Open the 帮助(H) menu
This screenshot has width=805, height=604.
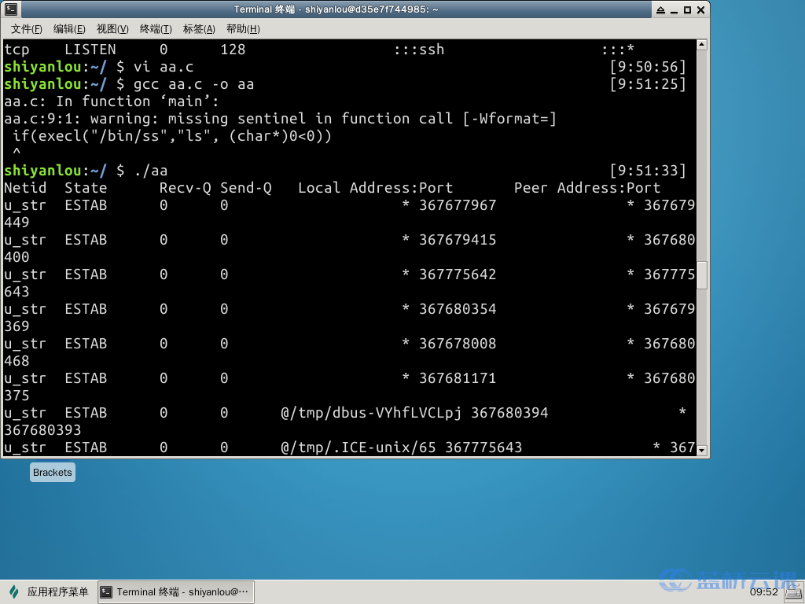(x=243, y=29)
